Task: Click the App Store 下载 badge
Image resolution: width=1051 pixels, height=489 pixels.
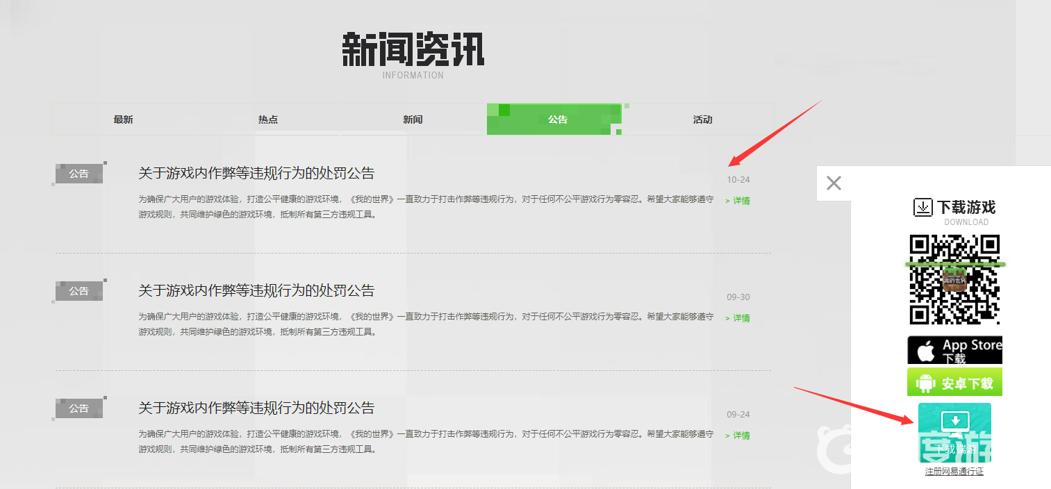Action: (954, 350)
